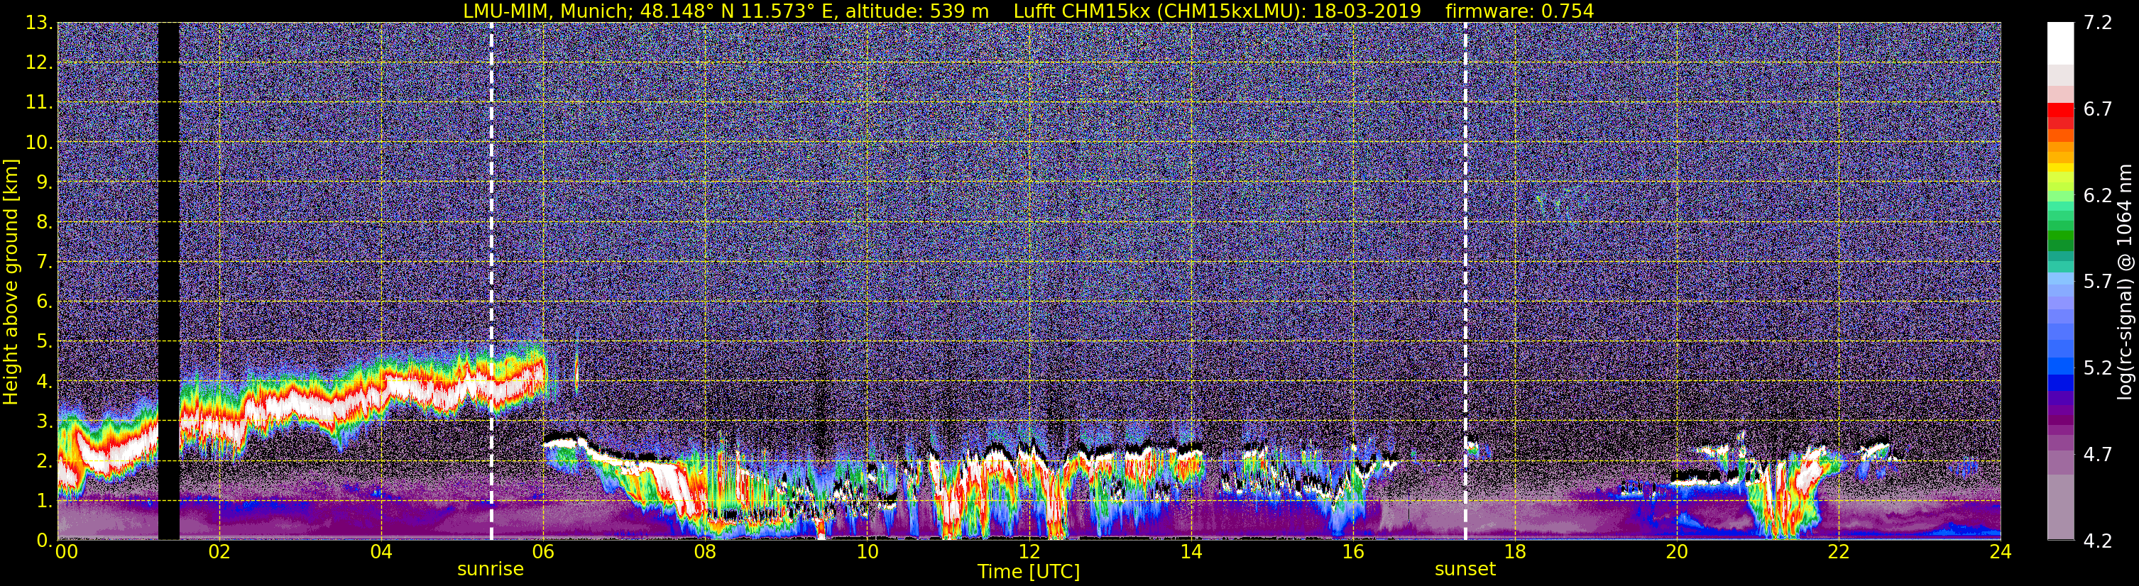This screenshot has width=2139, height=586.
Task: Click the time axis tick label 12
Action: [x=1029, y=553]
